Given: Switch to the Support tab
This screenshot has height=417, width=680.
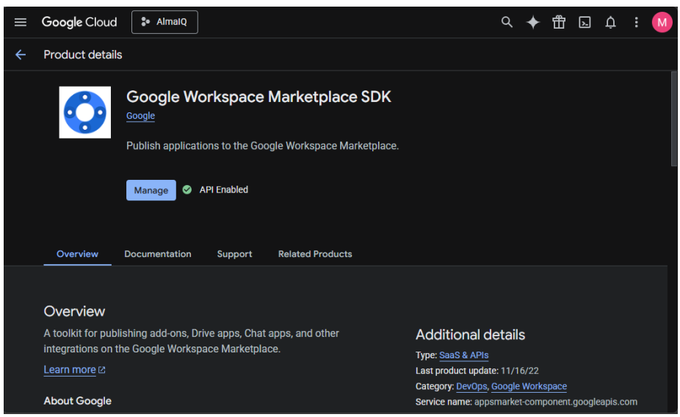Looking at the screenshot, I should (x=234, y=254).
